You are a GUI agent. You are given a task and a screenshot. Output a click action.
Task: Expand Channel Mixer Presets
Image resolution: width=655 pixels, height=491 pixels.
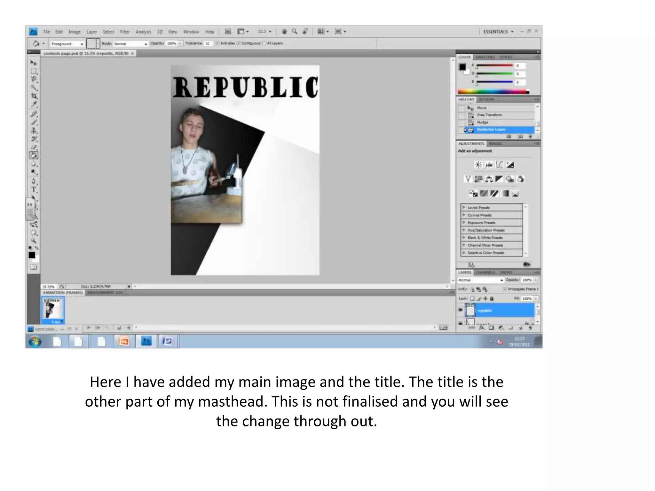pyautogui.click(x=464, y=245)
